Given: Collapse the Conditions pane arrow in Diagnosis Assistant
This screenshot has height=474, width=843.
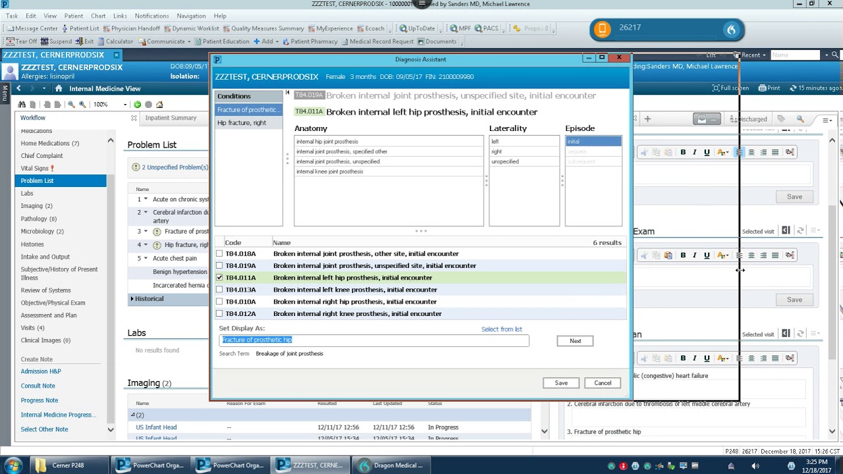Looking at the screenshot, I should pyautogui.click(x=287, y=93).
